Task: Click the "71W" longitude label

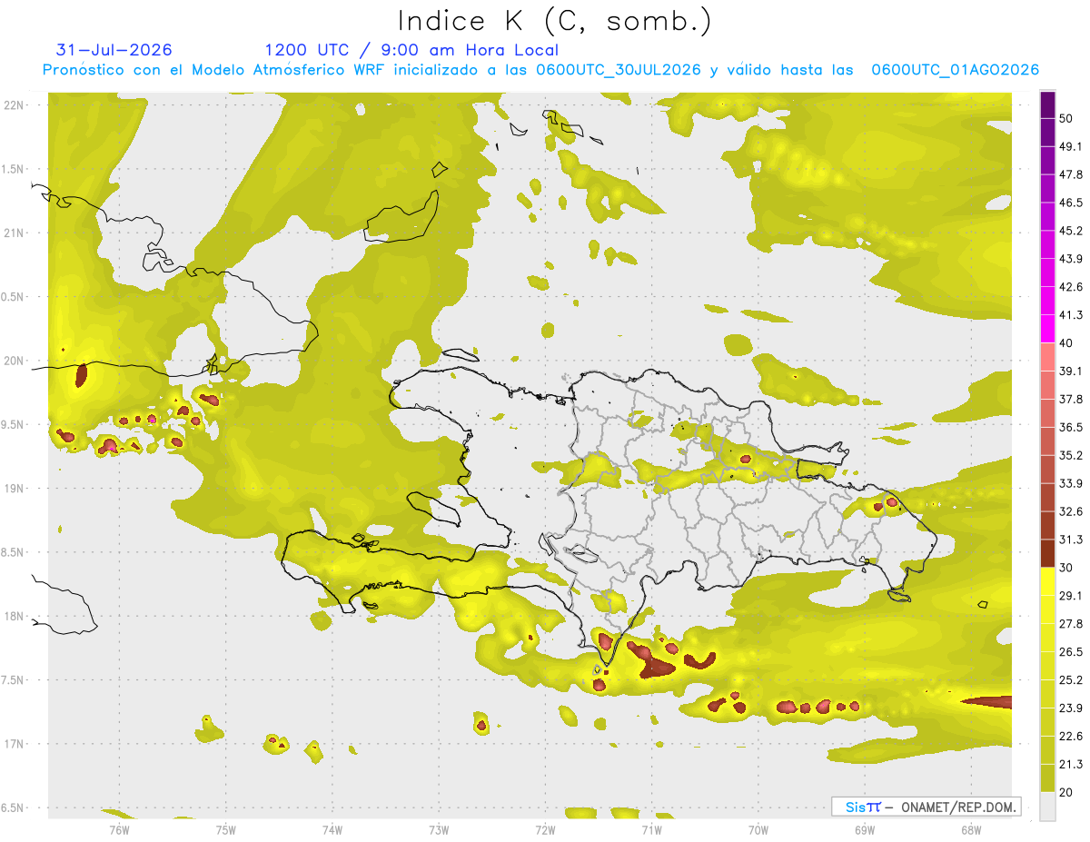Action: tap(651, 829)
